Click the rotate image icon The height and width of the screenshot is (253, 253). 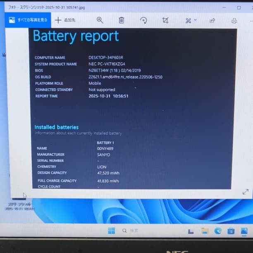coord(143,21)
